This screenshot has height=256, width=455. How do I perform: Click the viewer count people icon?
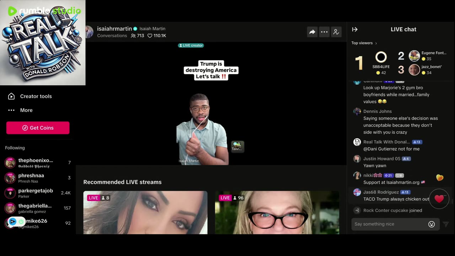[133, 36]
